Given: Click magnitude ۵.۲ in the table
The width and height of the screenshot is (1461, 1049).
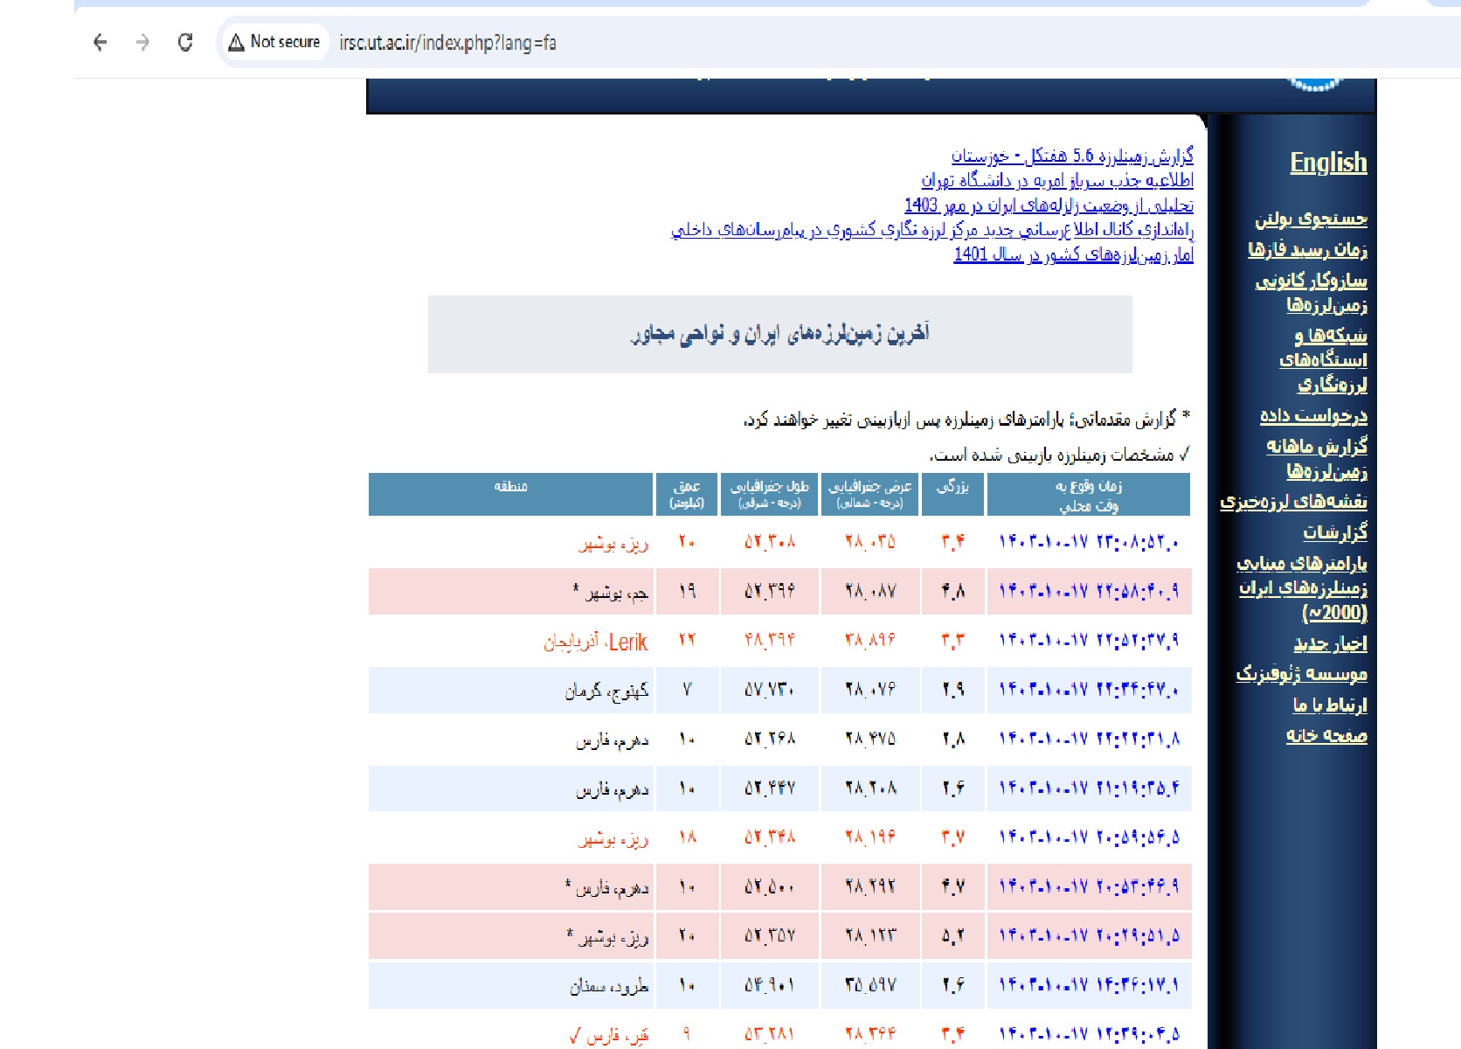Looking at the screenshot, I should point(952,936).
